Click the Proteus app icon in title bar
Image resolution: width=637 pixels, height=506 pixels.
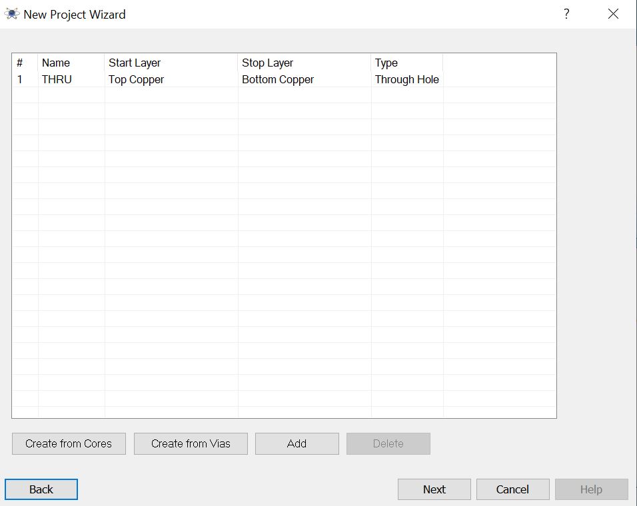point(12,14)
